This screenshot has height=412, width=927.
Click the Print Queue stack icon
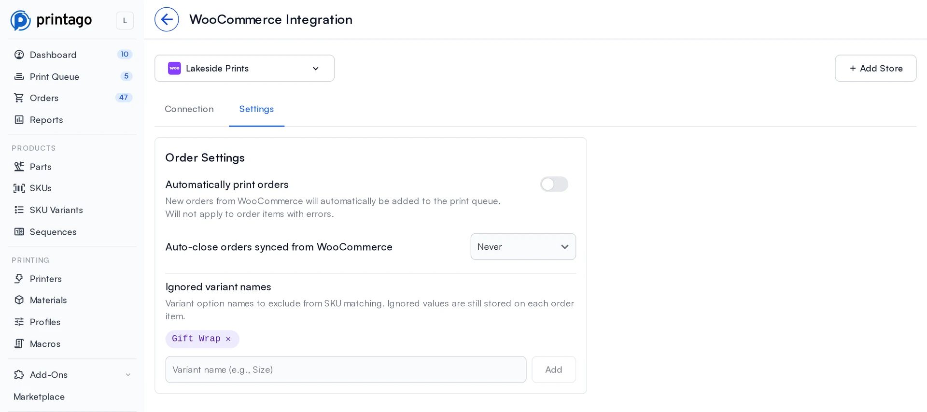(19, 76)
